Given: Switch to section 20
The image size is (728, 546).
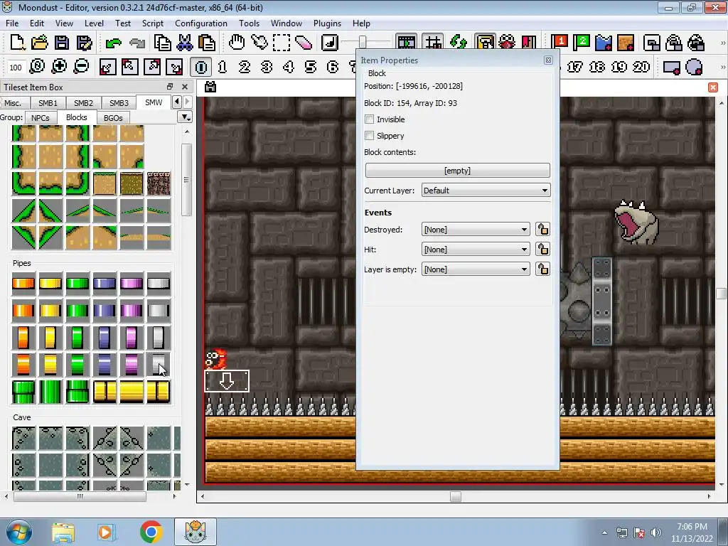Looking at the screenshot, I should 641,68.
